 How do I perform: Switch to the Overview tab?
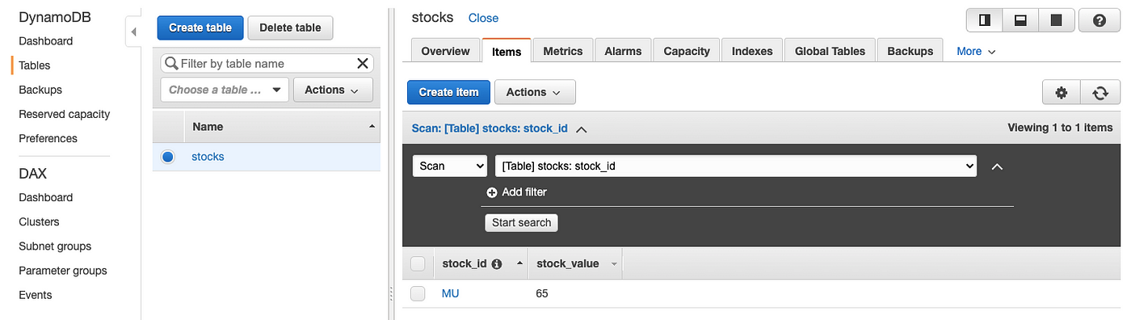[x=445, y=51]
